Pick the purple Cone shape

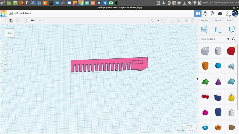[x=218, y=82]
